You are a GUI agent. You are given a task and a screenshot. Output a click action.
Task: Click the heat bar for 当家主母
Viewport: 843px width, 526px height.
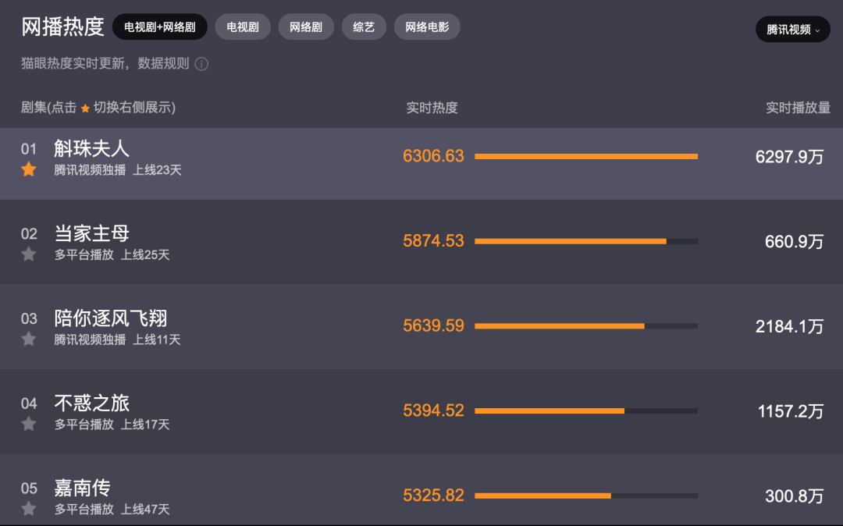pos(585,241)
